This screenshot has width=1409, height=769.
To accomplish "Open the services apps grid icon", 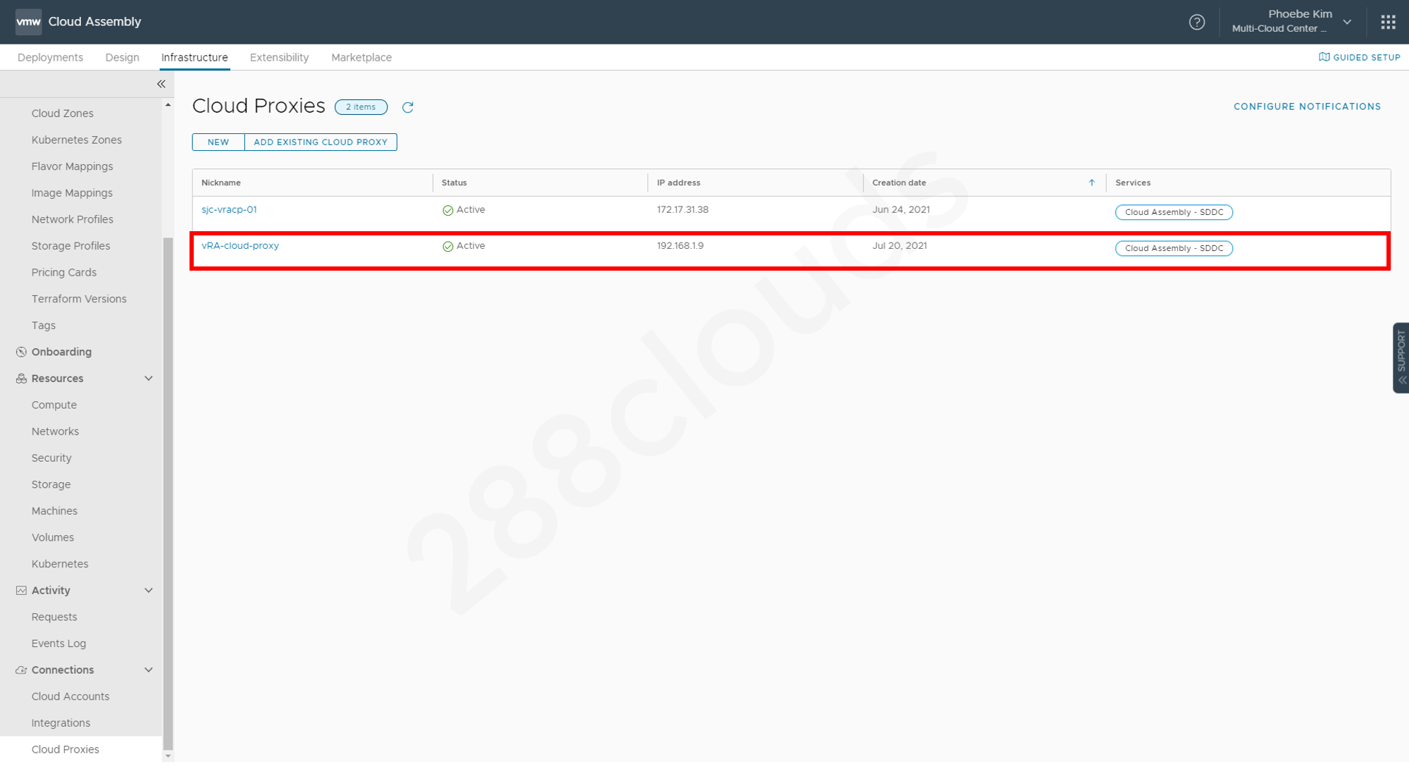I will 1388,22.
